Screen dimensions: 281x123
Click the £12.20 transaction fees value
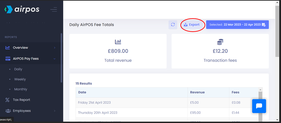(x=220, y=51)
